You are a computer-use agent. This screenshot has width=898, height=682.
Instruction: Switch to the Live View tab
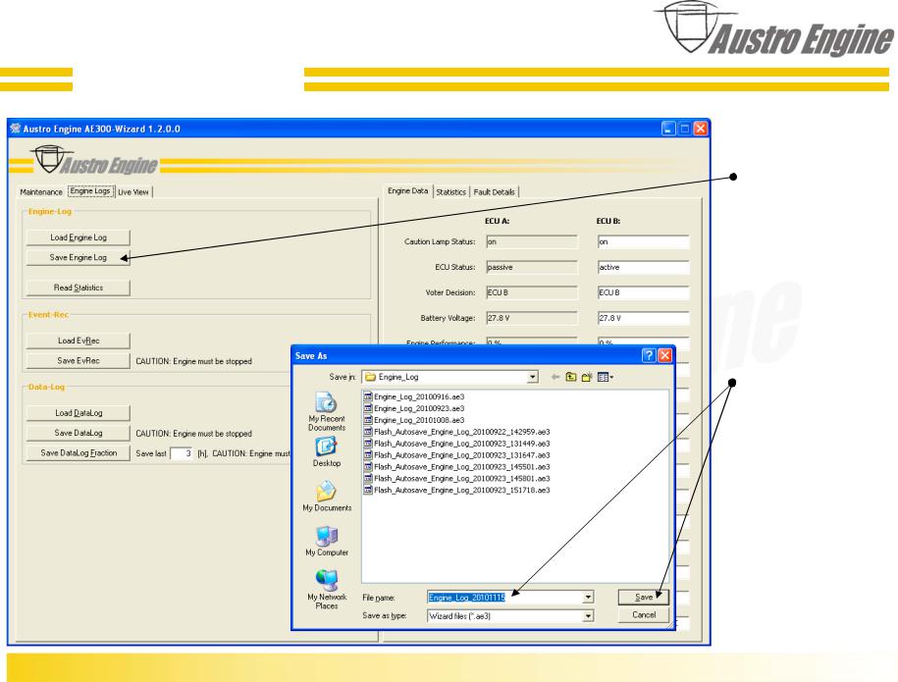point(133,191)
